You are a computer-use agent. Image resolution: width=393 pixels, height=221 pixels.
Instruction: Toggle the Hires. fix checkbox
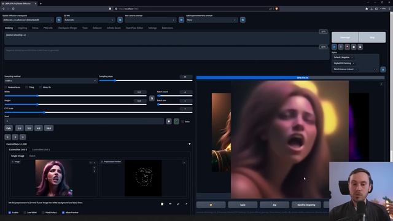coord(41,87)
